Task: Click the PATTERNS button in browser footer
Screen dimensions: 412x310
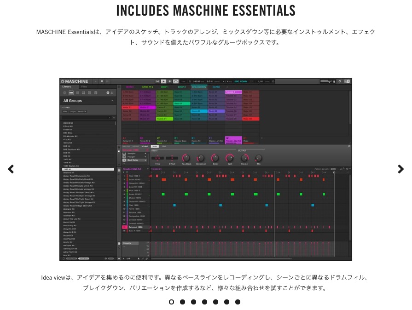Action: pos(84,258)
